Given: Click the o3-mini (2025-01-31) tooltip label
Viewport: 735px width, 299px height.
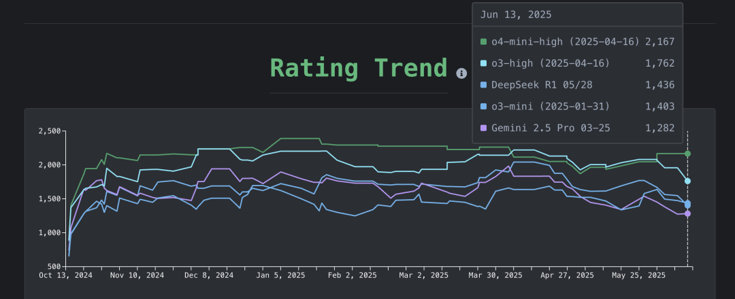Looking at the screenshot, I should tap(551, 106).
